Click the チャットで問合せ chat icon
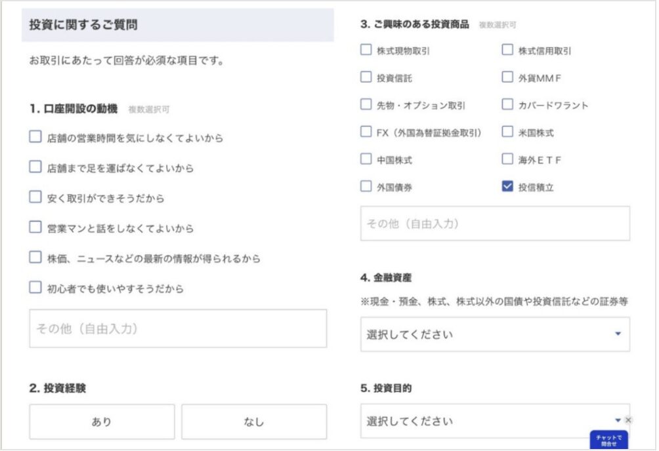The width and height of the screenshot is (659, 451). 608,441
